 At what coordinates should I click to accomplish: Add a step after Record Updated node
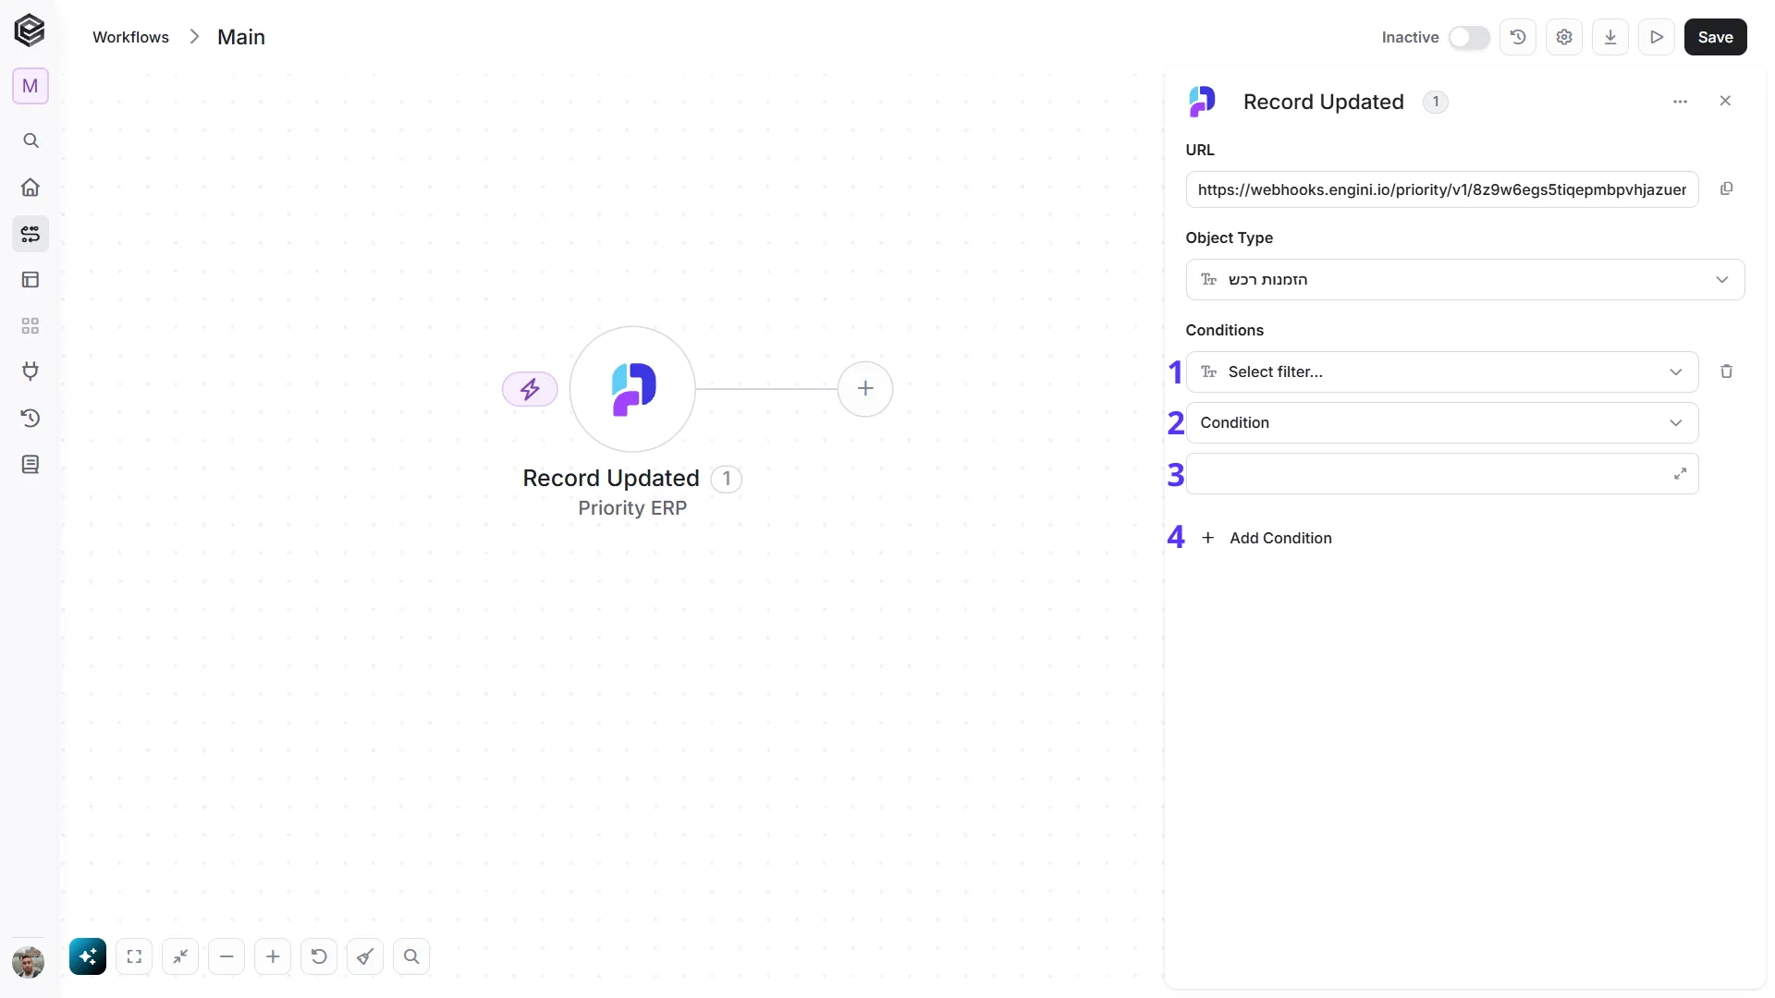[865, 388]
